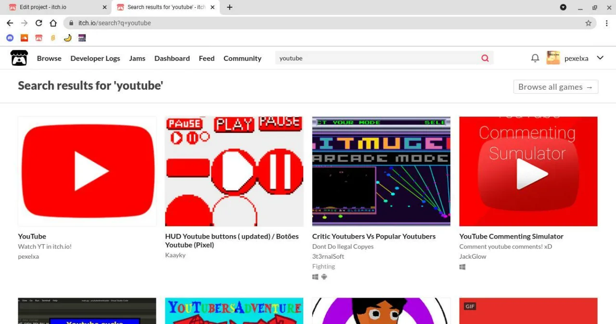Viewport: 616px width, 324px height.
Task: Click 'Comment youtube comments! xD' description
Action: [x=506, y=246]
